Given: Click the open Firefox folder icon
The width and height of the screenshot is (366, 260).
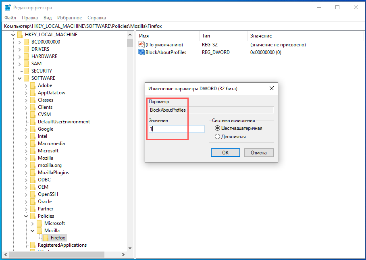Looking at the screenshot, I should pos(46,238).
